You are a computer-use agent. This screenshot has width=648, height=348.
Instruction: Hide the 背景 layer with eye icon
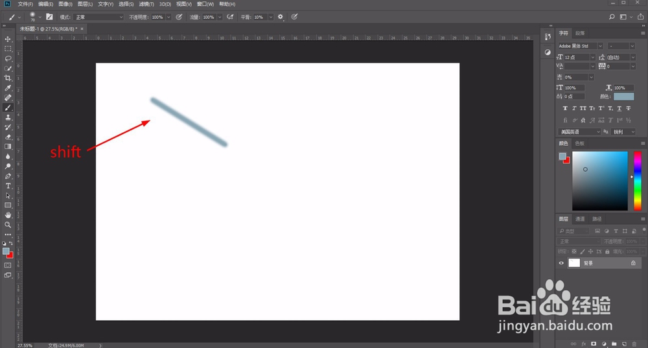(561, 263)
